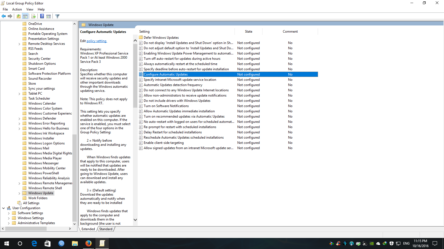Open the OneDrive cloud tray icon

[x=378, y=243]
